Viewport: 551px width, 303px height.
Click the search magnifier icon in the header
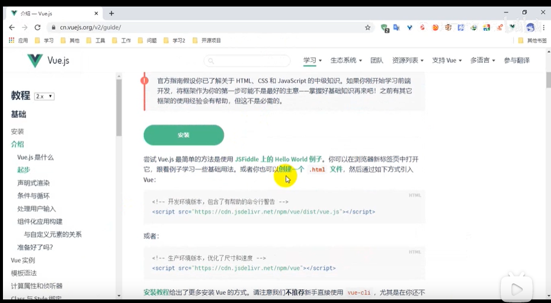[211, 61]
